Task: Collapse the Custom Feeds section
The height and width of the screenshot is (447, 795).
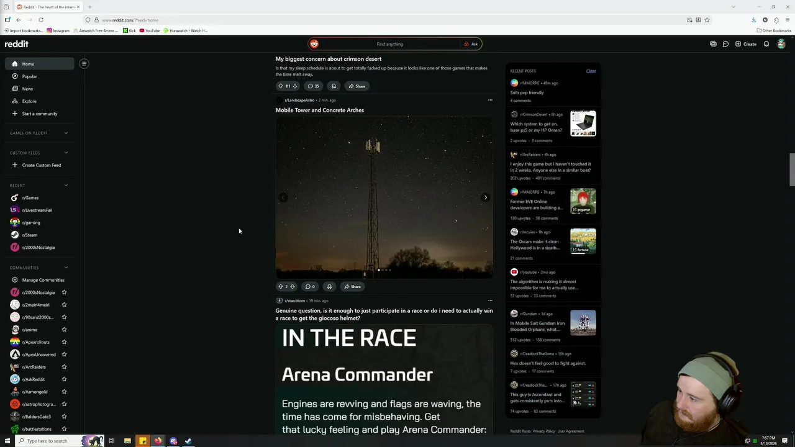Action: (x=66, y=153)
